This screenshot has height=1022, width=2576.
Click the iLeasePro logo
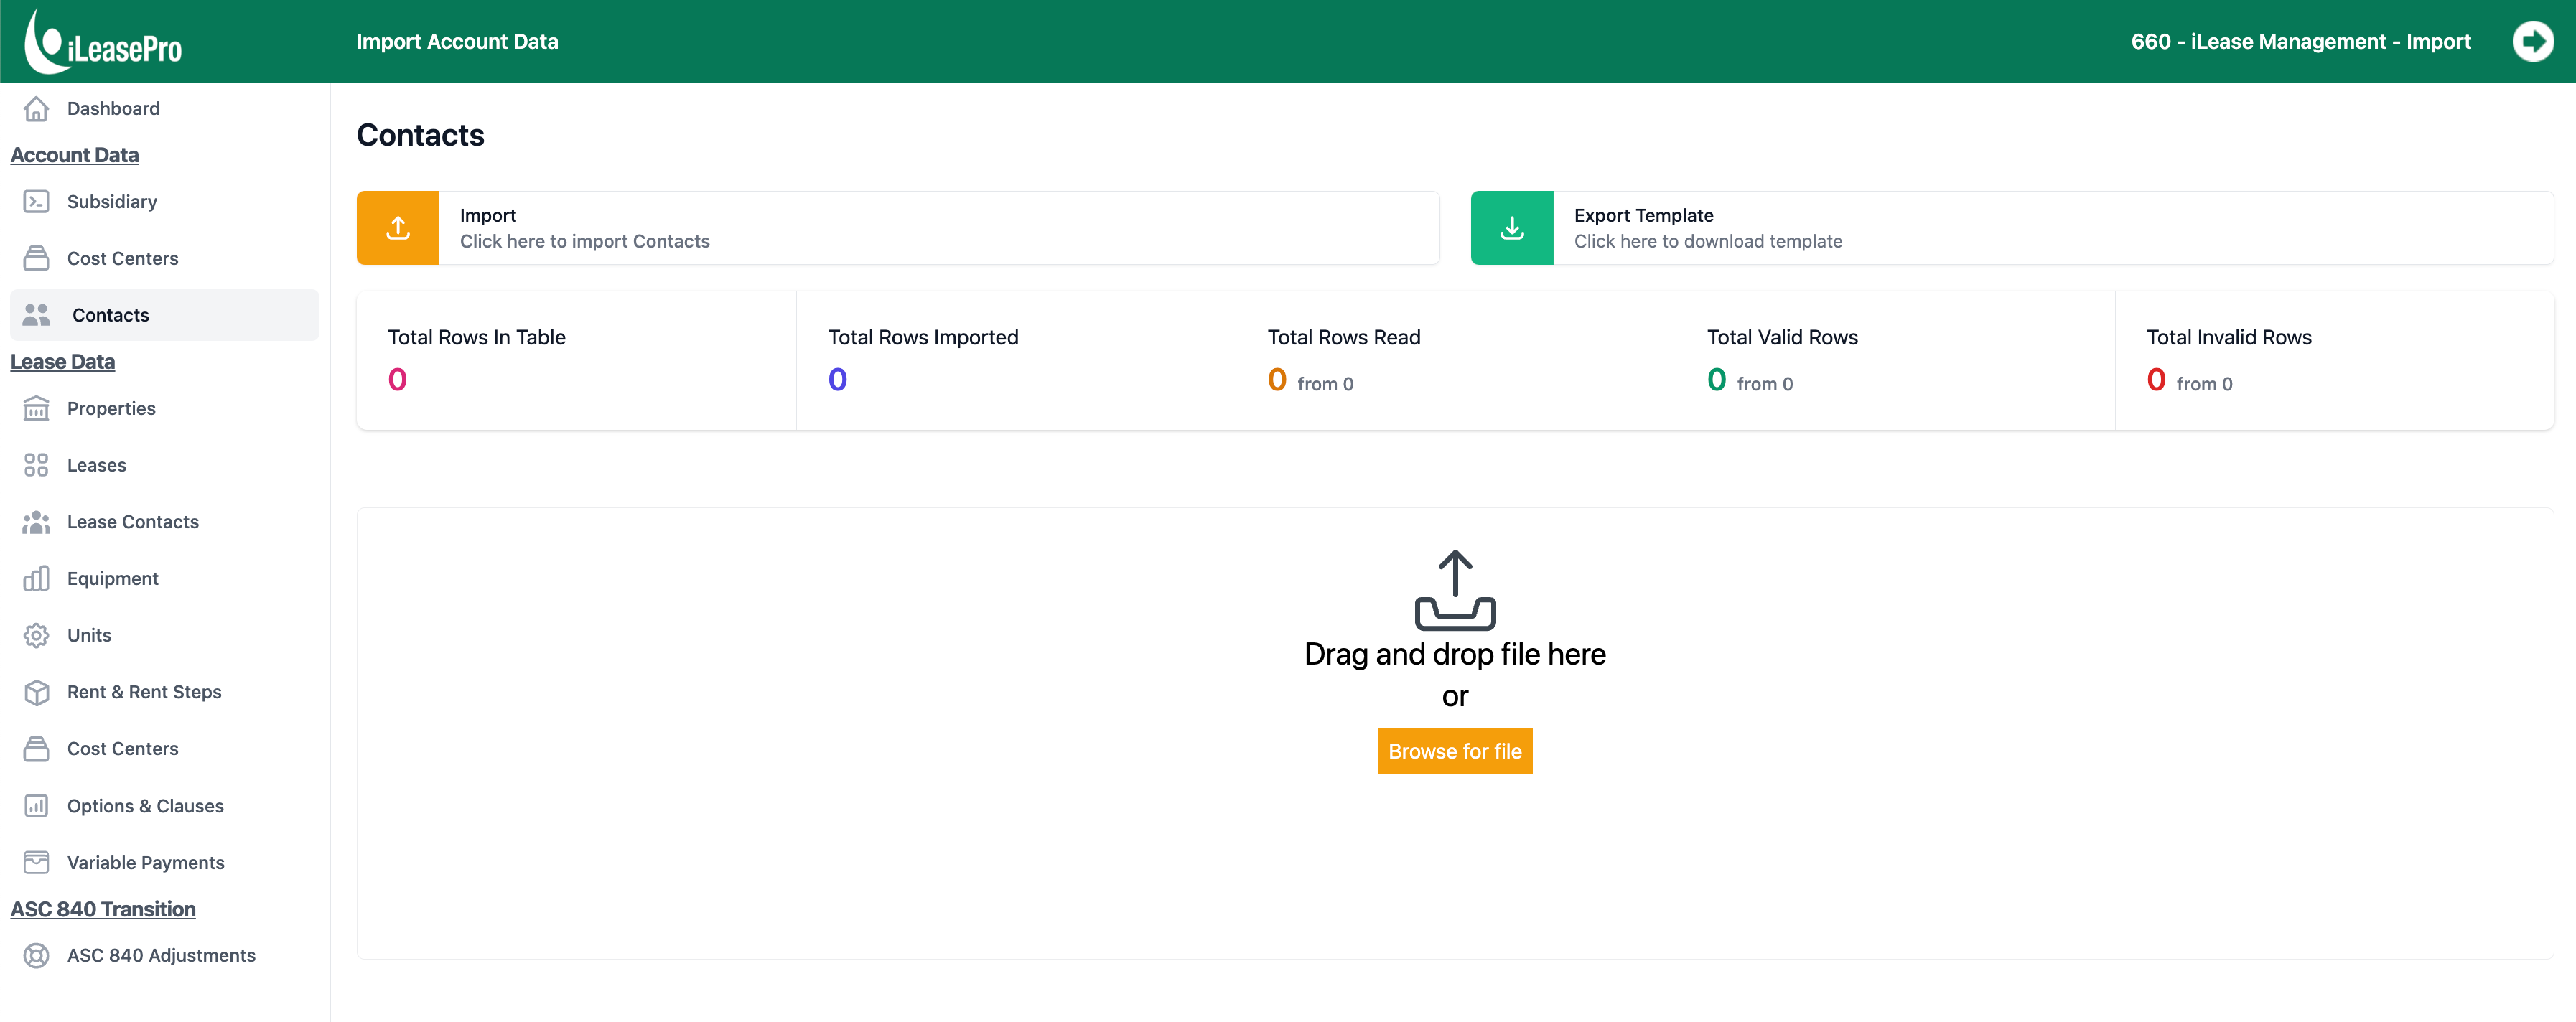tap(103, 41)
